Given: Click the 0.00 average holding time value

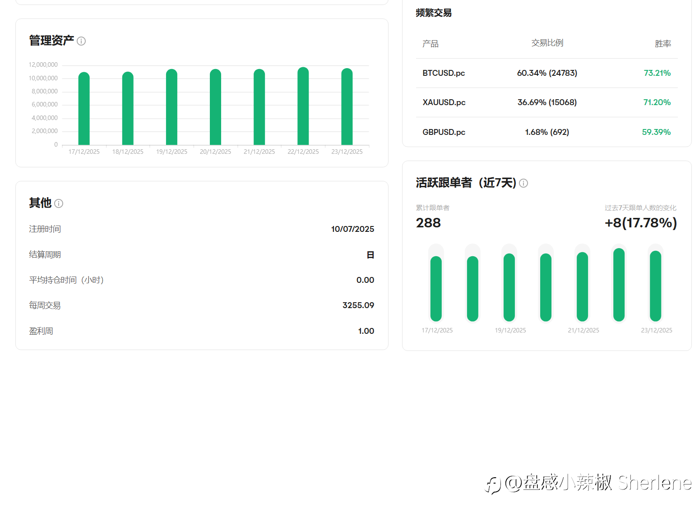Looking at the screenshot, I should click(x=366, y=280).
